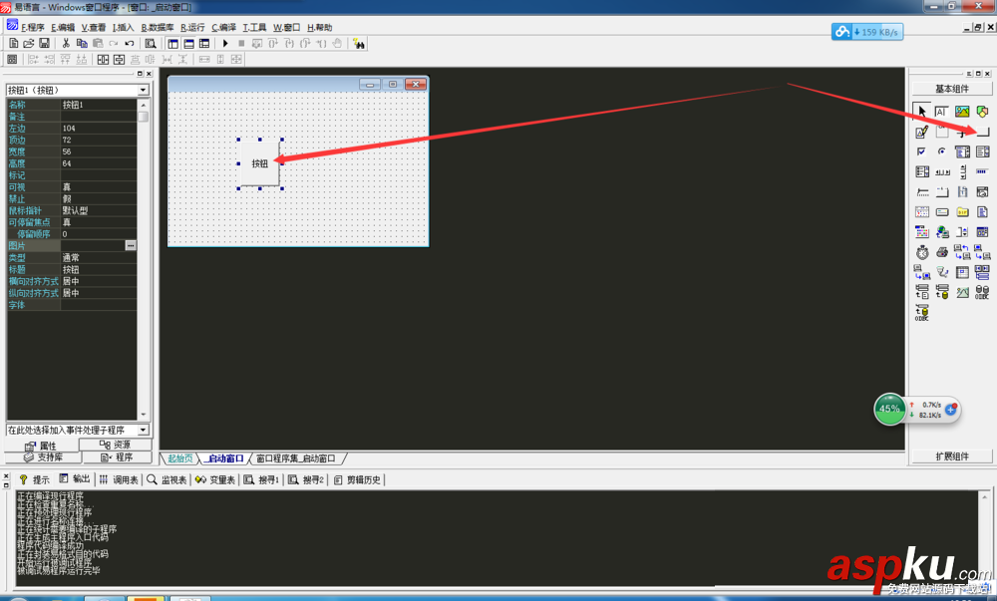Image resolution: width=997 pixels, height=601 pixels.
Task: Open the I.插入 menu
Action: click(124, 27)
